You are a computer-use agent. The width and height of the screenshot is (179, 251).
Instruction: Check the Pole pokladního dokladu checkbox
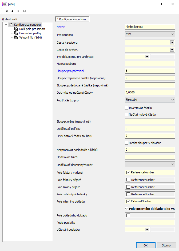point(128,215)
